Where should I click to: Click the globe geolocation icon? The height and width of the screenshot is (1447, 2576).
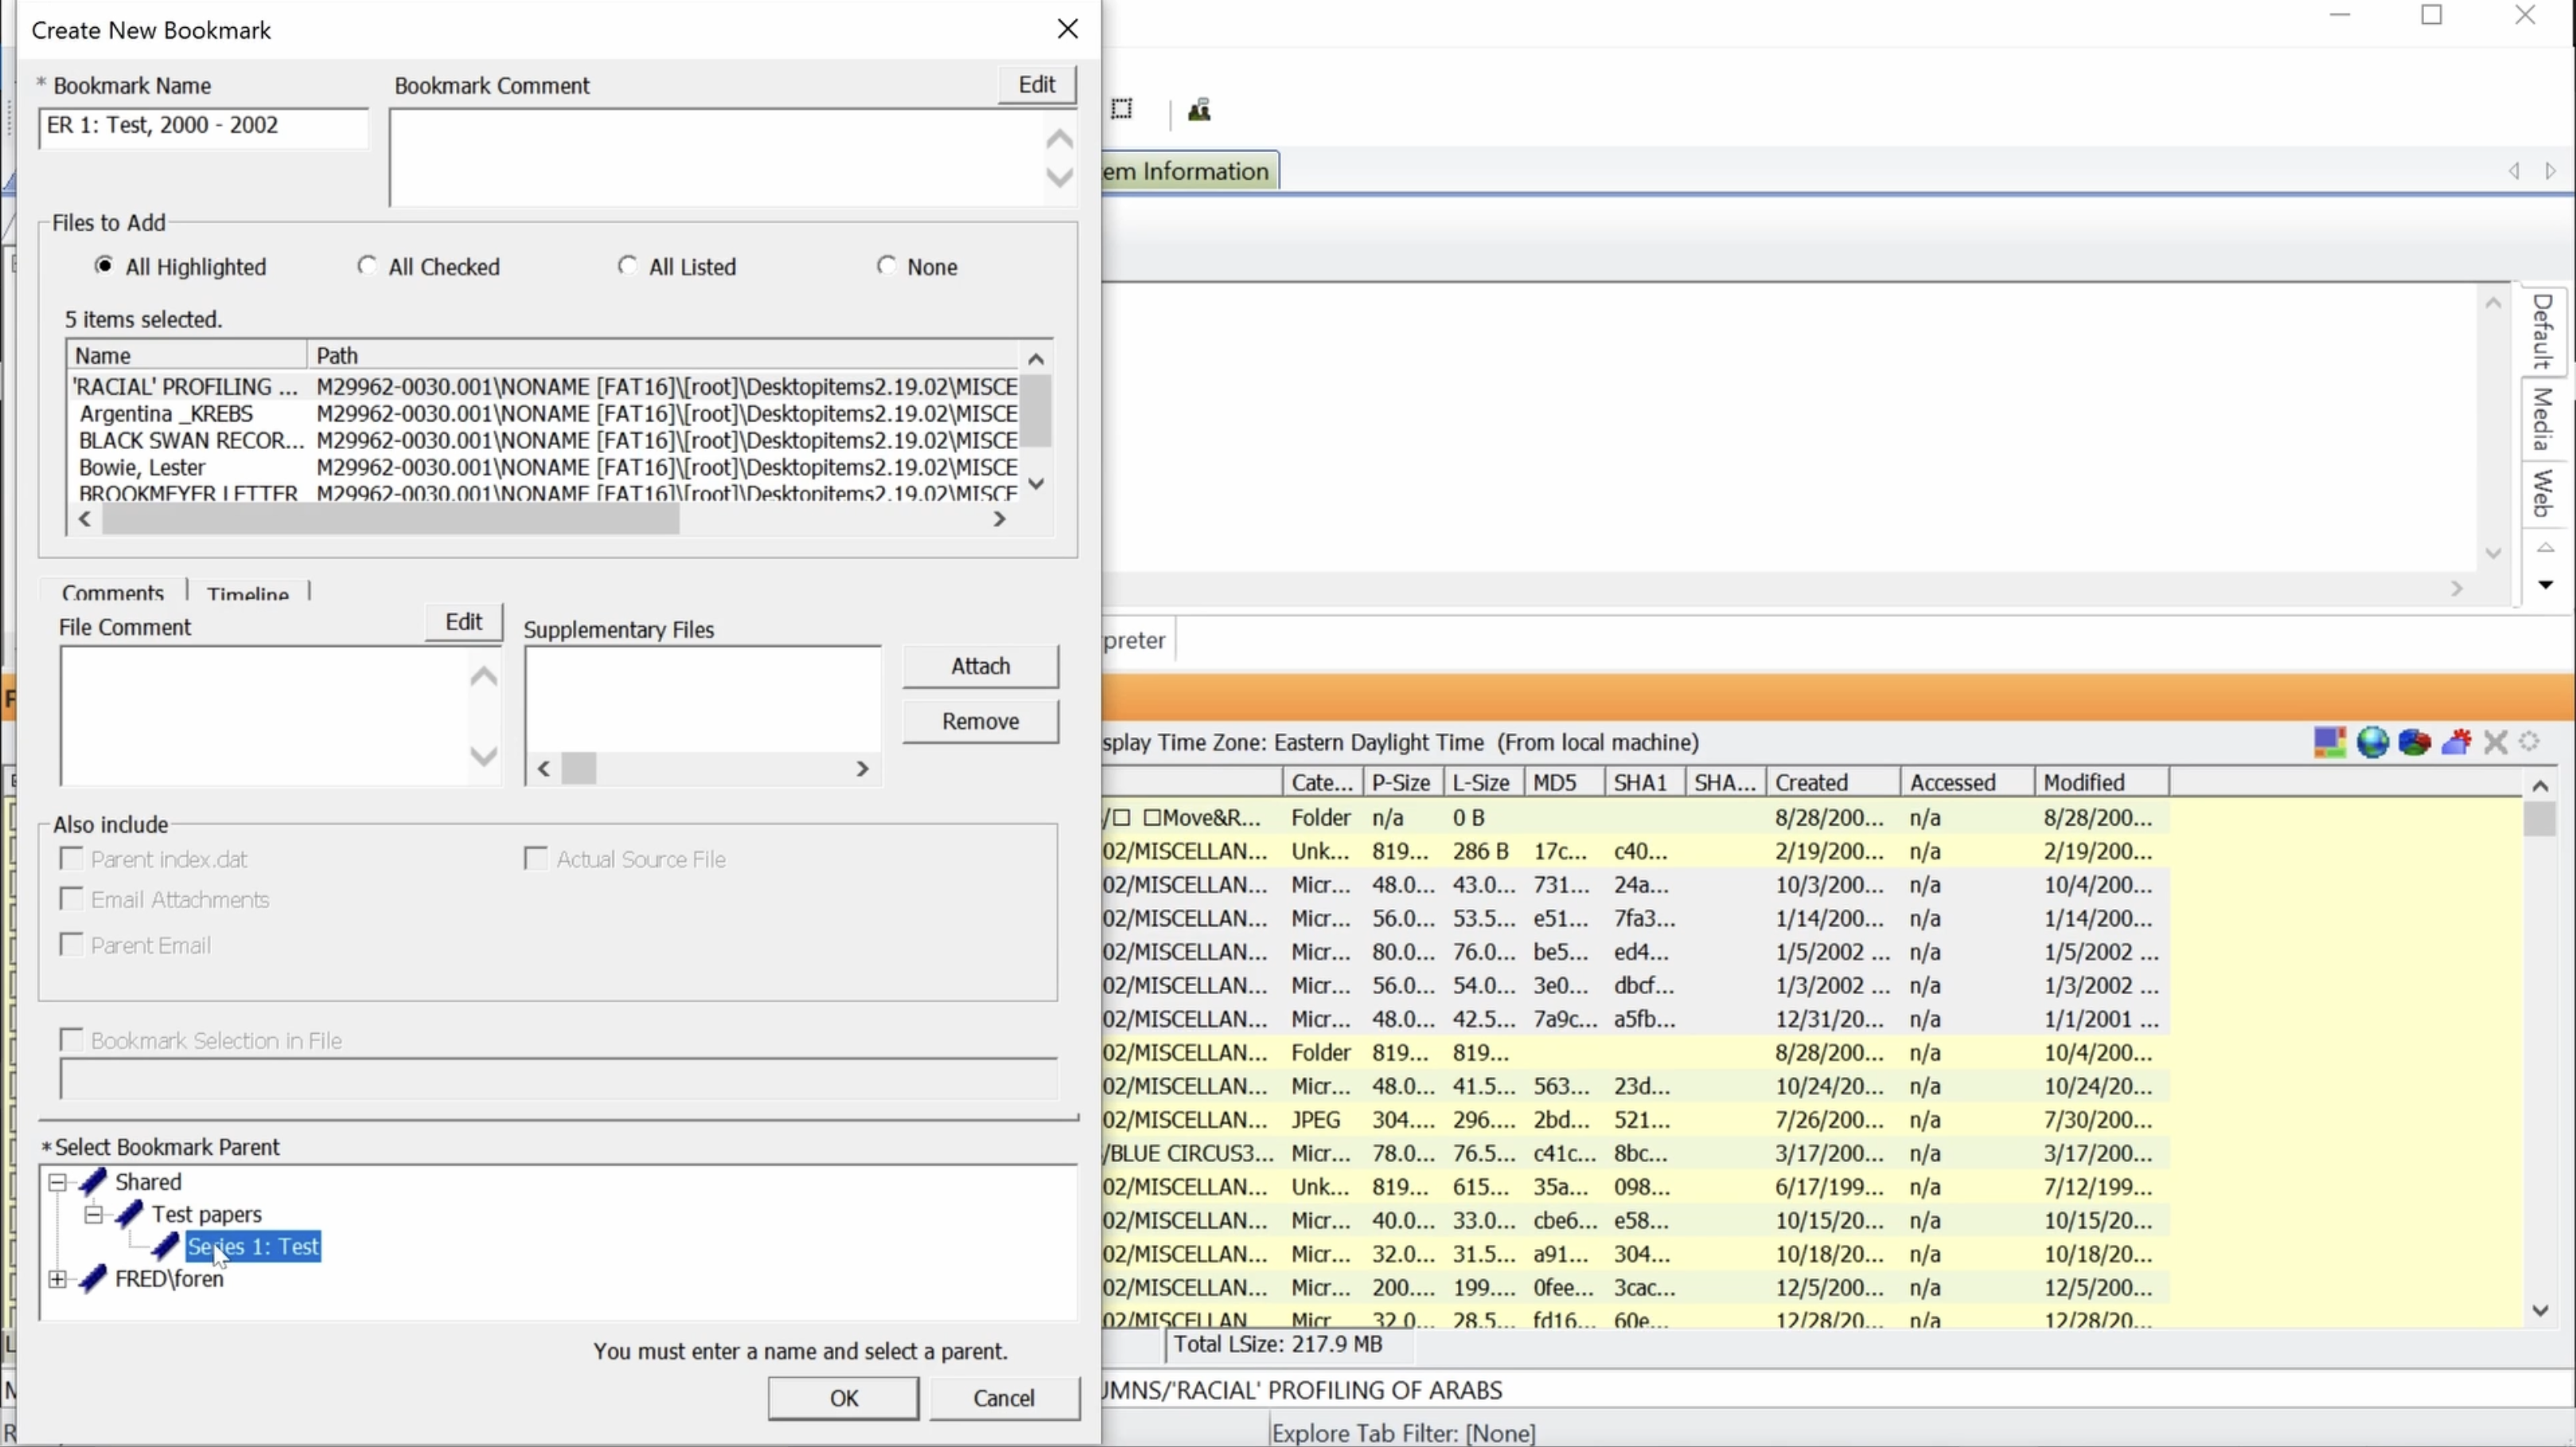pos(2372,742)
